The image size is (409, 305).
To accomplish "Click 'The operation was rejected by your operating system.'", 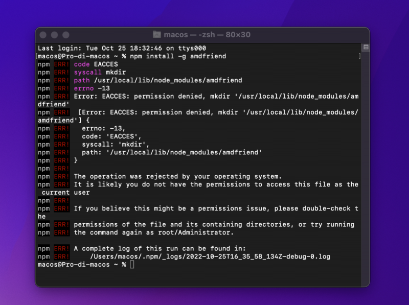I will pyautogui.click(x=178, y=176).
